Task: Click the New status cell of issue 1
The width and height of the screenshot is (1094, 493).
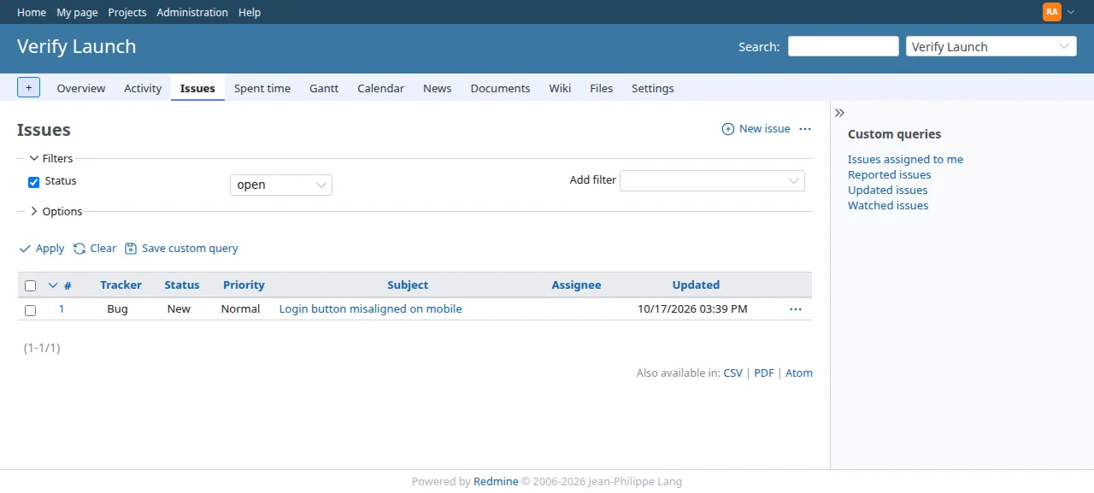Action: coord(179,309)
